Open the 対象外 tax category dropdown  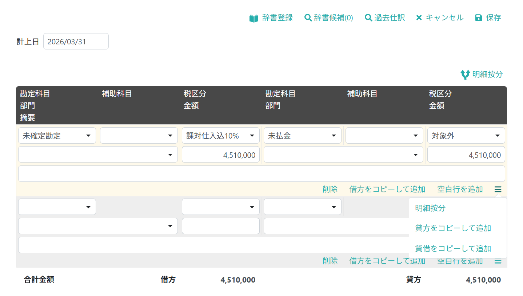pyautogui.click(x=466, y=136)
